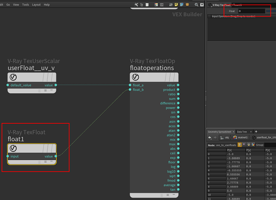
Task: Click floatoperations float_a input port
Action: point(130,85)
